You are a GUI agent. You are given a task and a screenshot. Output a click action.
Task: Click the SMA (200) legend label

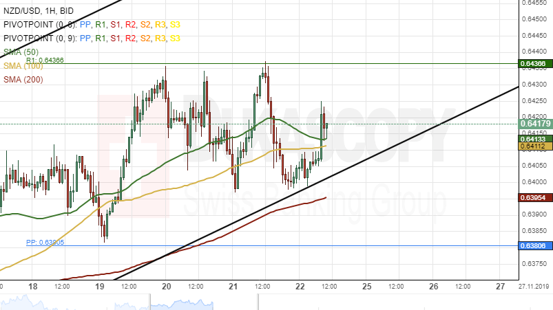[23, 80]
